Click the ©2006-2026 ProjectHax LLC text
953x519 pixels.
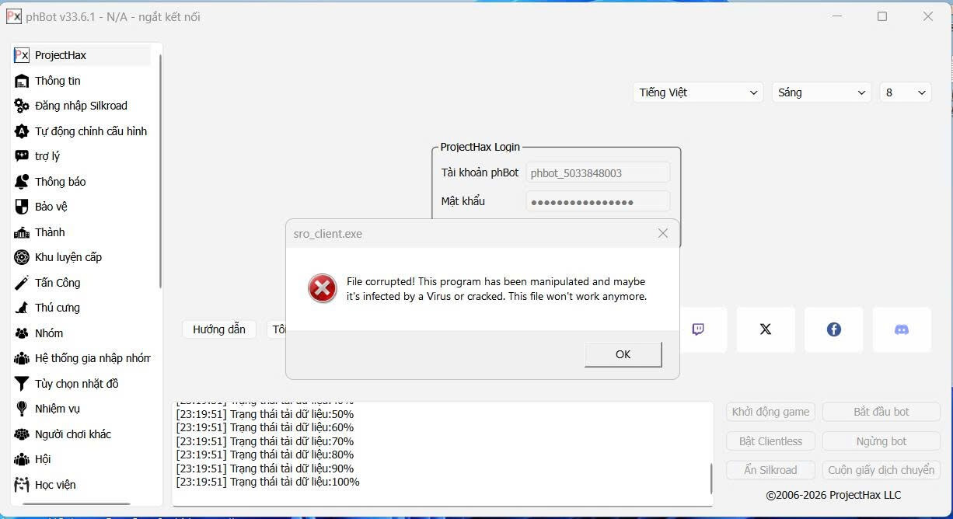[x=833, y=495]
